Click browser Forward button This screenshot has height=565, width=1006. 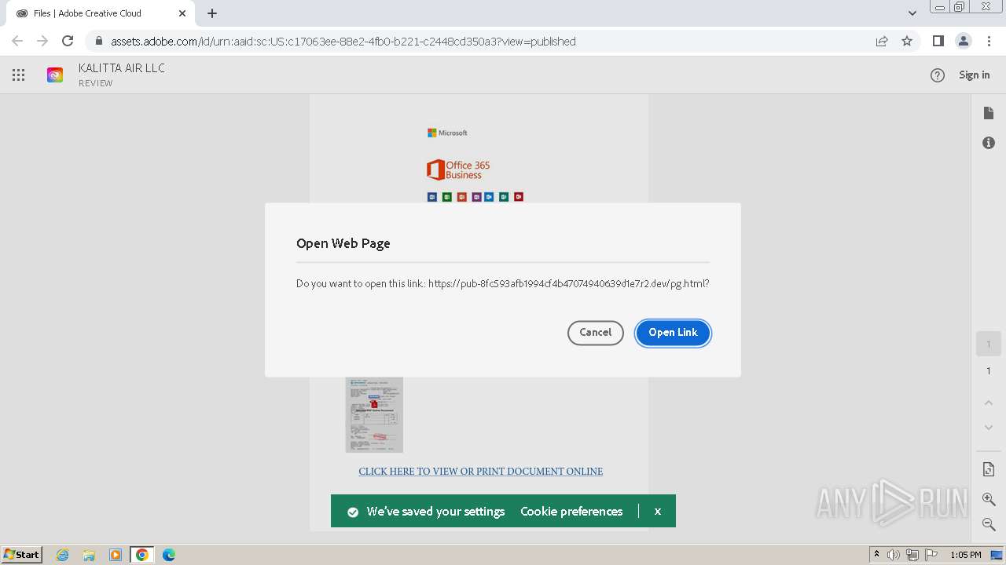pyautogui.click(x=42, y=42)
